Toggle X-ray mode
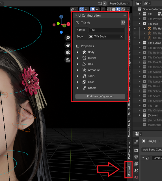Viewport: 162px width, 181px height. [x=103, y=9]
